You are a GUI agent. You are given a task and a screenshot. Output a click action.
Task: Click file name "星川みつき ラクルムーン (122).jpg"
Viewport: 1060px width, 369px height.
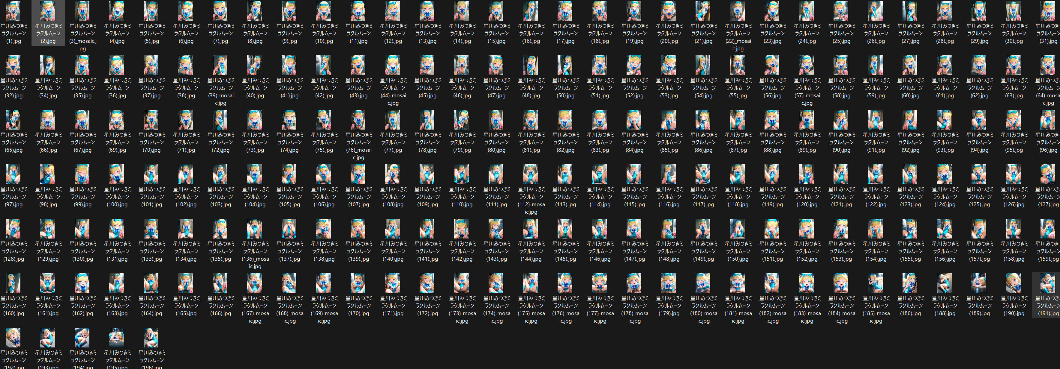(x=876, y=197)
